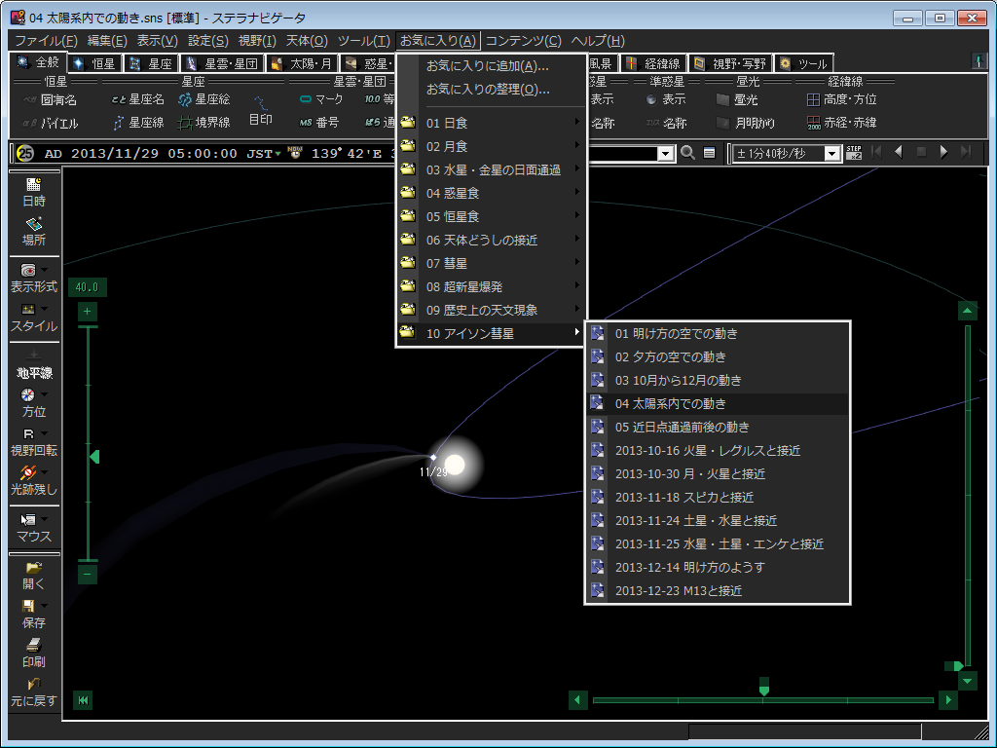Click the right panel up arrow
The image size is (997, 748).
tap(967, 311)
